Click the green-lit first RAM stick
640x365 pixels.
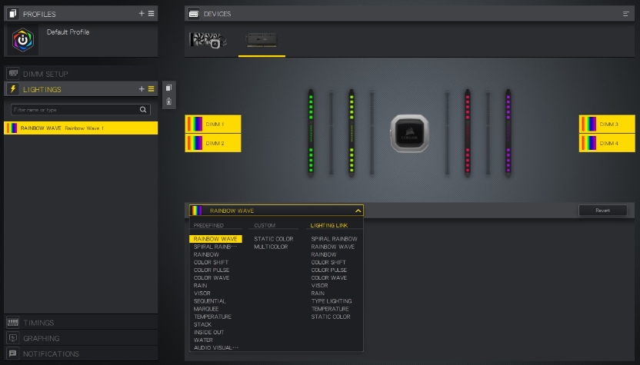(x=311, y=134)
